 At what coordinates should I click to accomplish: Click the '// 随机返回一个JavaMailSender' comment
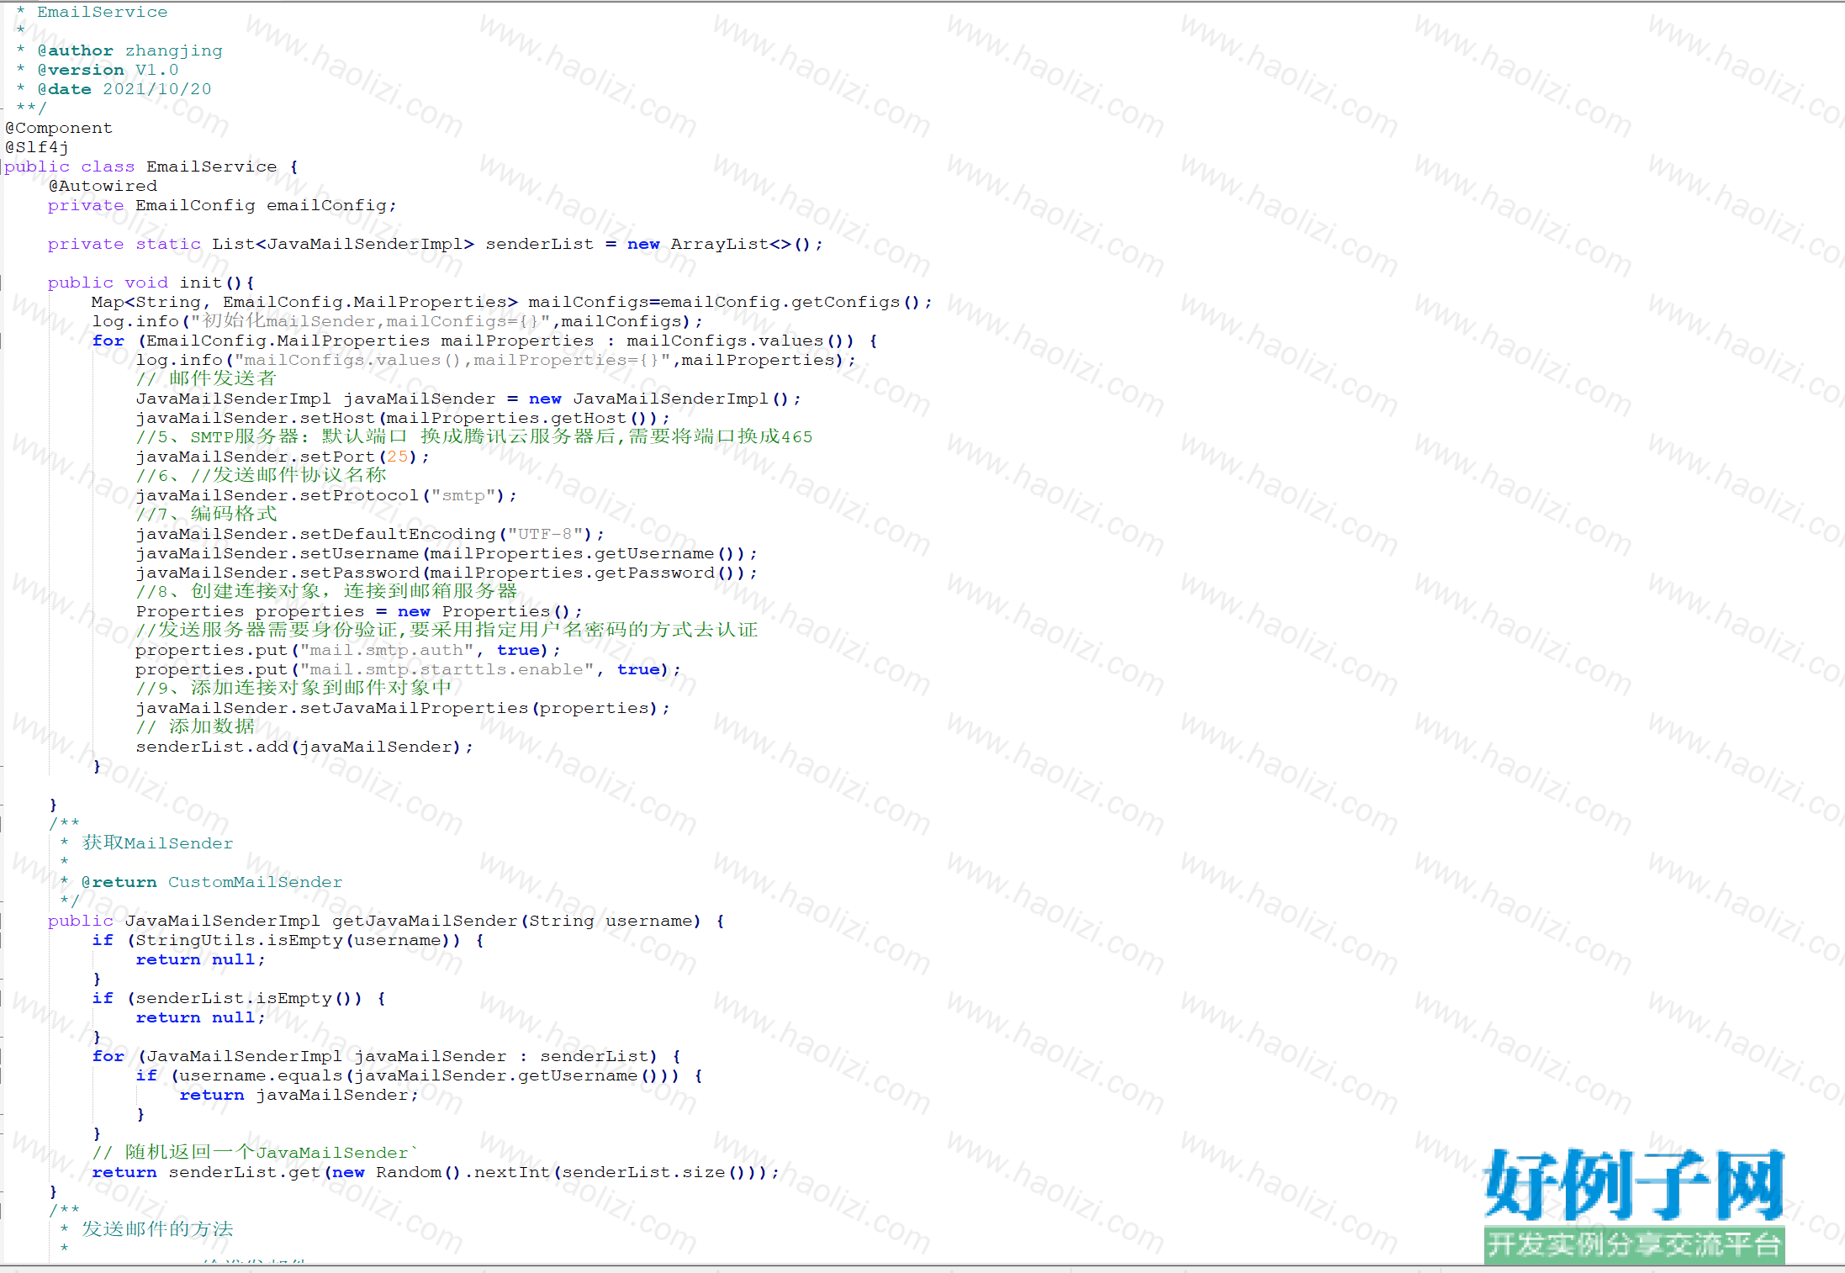pos(255,1152)
